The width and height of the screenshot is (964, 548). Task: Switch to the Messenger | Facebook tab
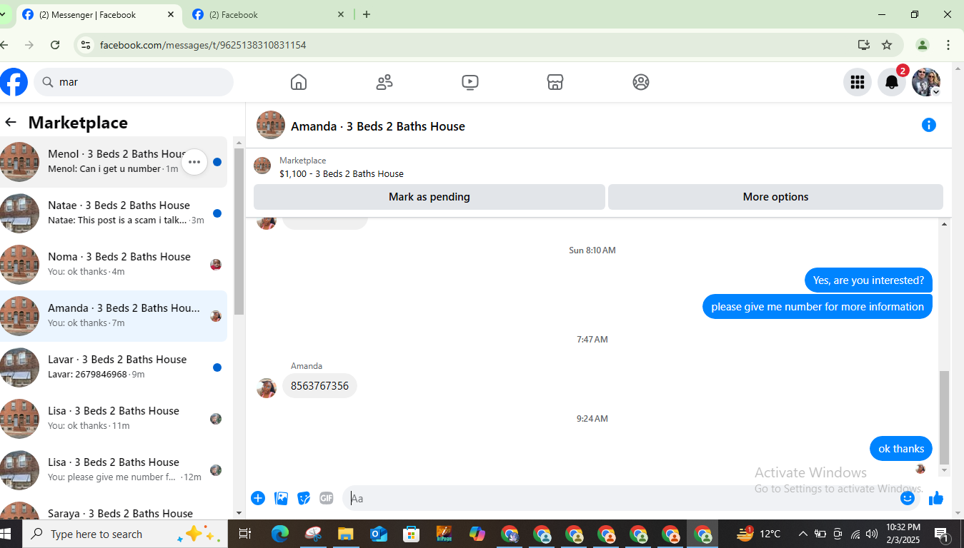pyautogui.click(x=98, y=14)
